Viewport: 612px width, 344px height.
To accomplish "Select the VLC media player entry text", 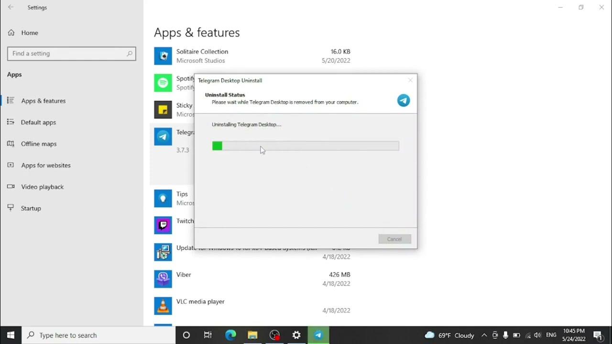I will (x=200, y=301).
